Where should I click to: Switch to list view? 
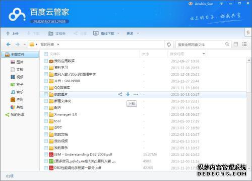[244, 44]
